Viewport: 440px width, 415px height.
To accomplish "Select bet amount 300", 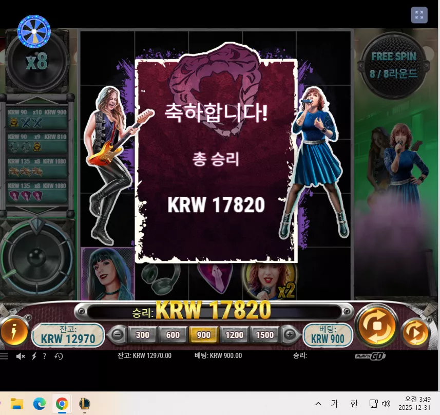I will tap(143, 335).
